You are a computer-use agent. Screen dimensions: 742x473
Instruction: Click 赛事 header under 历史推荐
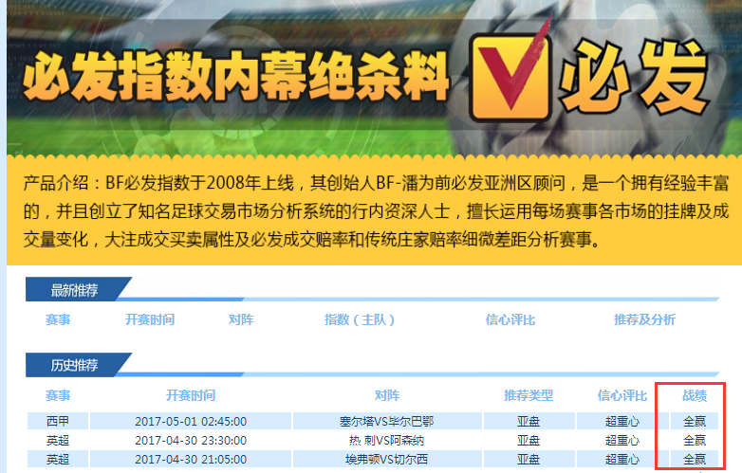pos(58,395)
